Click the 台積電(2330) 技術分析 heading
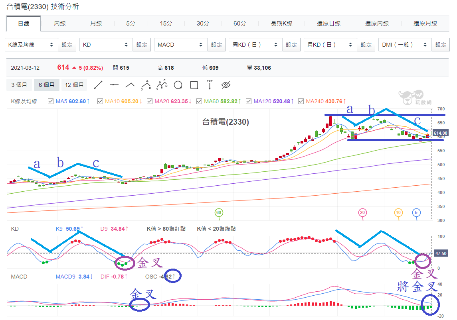The width and height of the screenshot is (457, 320). tap(43, 6)
